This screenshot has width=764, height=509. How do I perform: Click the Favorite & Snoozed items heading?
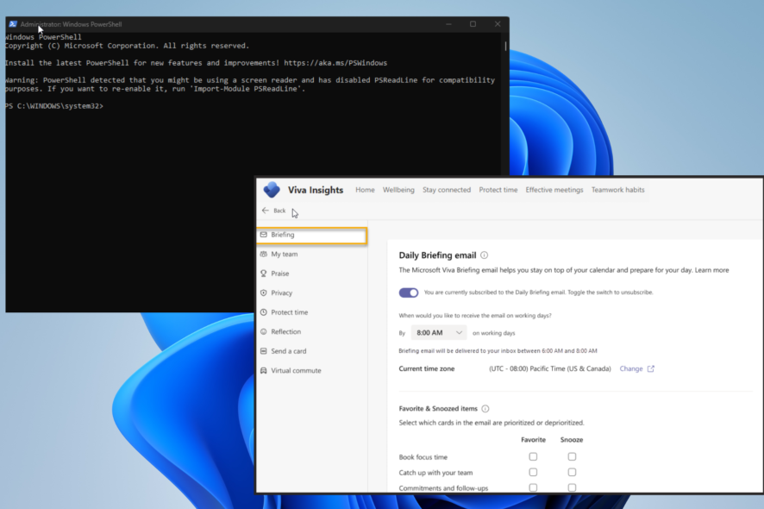click(438, 409)
